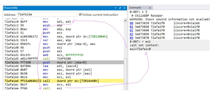Click the esi=72afa1c0 register value

click(140, 49)
